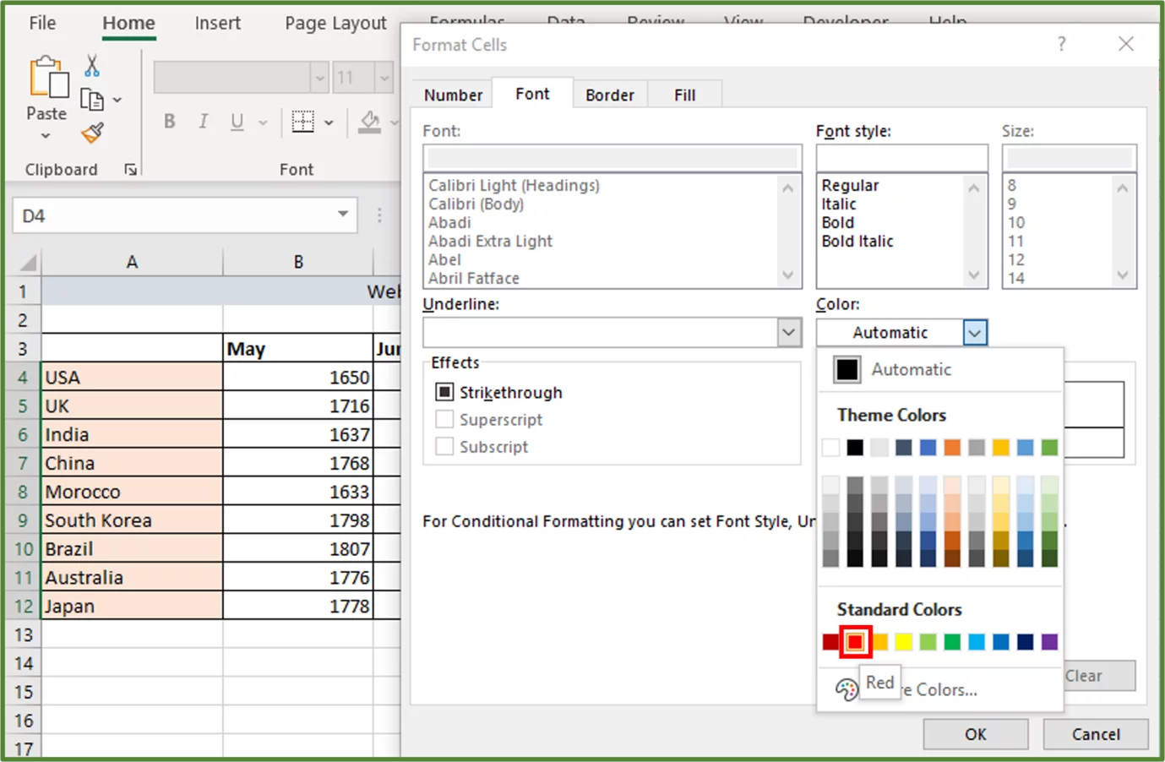Screen dimensions: 1165x762
Task: Collapse the Color dropdown showing Automatic
Action: pyautogui.click(x=975, y=332)
